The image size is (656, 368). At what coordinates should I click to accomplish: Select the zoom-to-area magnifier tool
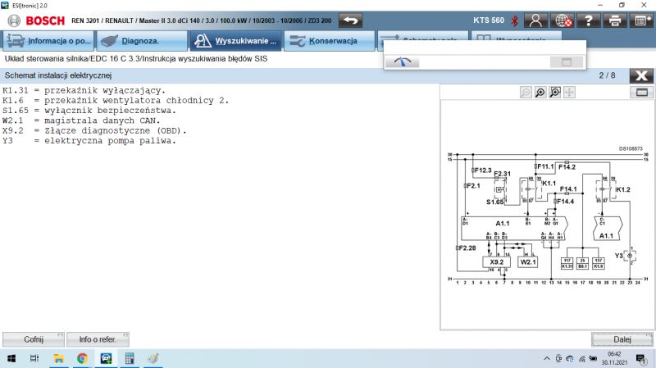point(555,93)
